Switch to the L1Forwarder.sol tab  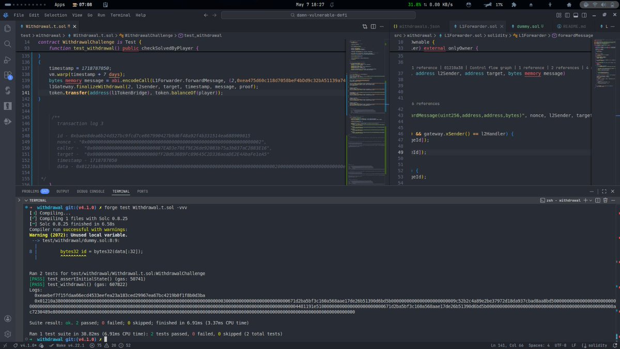coord(477,25)
